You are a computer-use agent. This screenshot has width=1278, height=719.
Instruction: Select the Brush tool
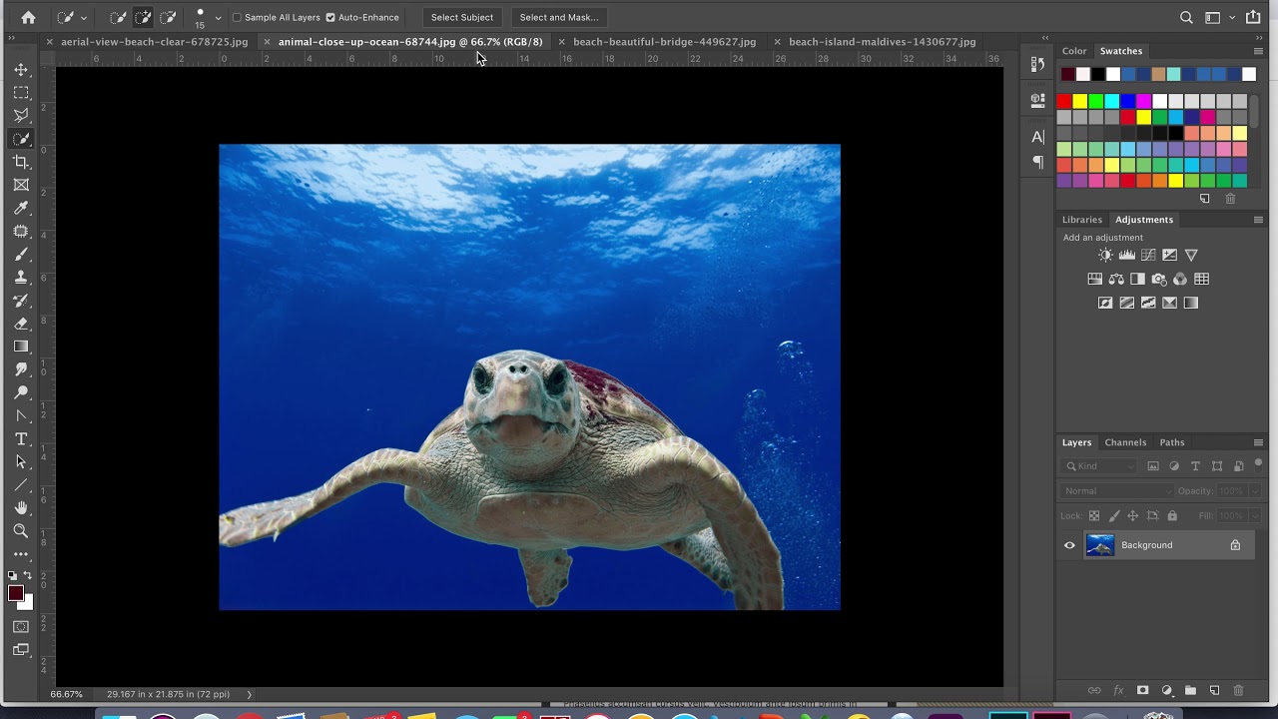click(21, 255)
